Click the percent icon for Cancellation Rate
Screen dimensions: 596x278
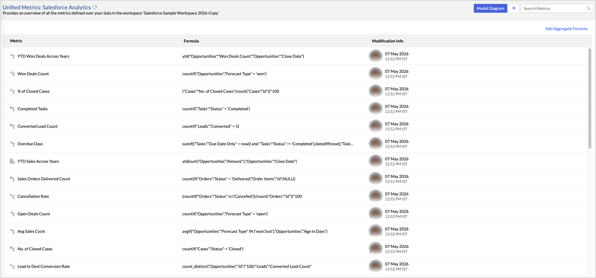[x=12, y=196]
